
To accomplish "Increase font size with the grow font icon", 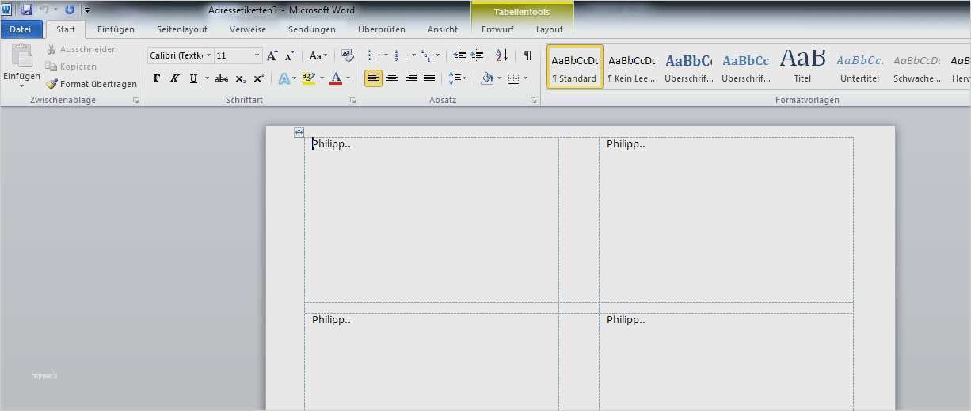I will tap(272, 55).
